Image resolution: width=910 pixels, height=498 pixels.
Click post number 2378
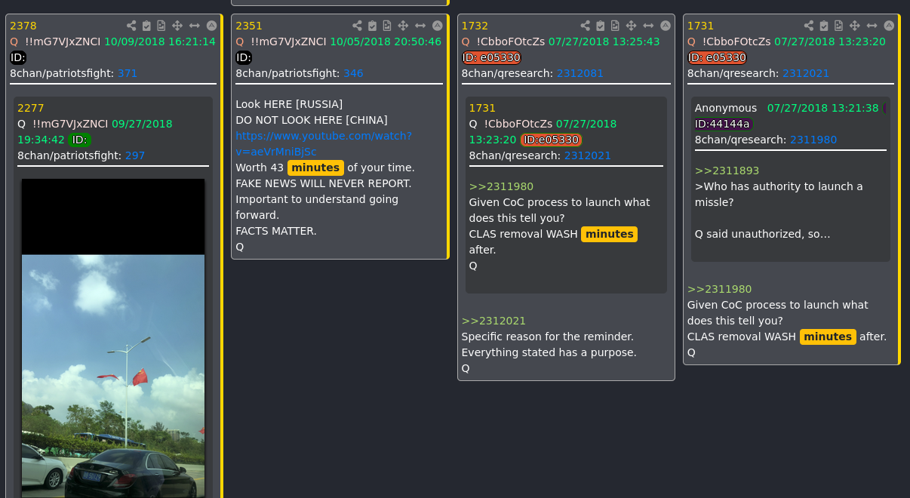pos(23,26)
